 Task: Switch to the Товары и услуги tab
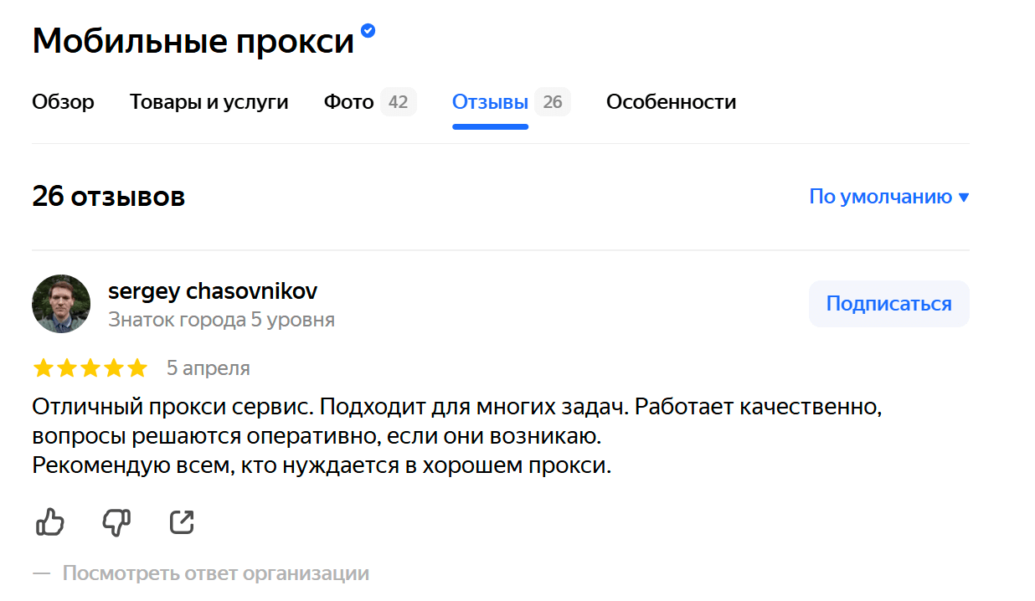tap(209, 102)
